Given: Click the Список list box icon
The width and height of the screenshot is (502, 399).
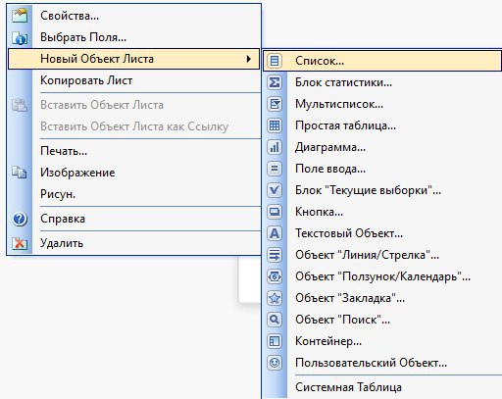Looking at the screenshot, I should tap(275, 61).
